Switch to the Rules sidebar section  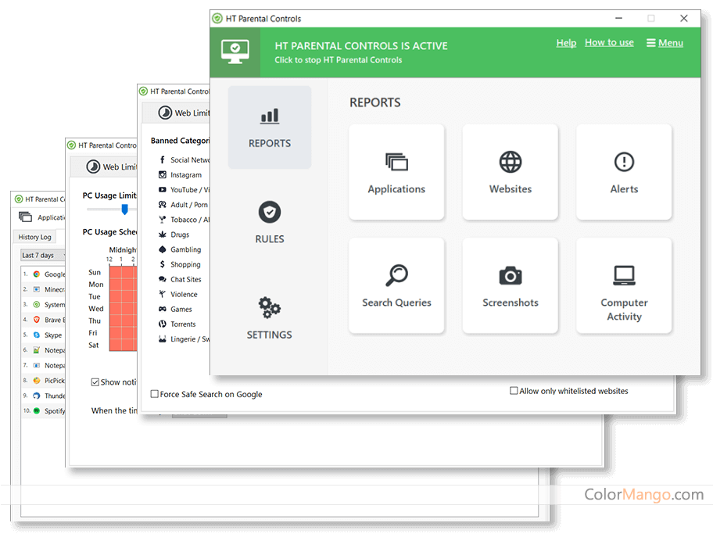[270, 222]
